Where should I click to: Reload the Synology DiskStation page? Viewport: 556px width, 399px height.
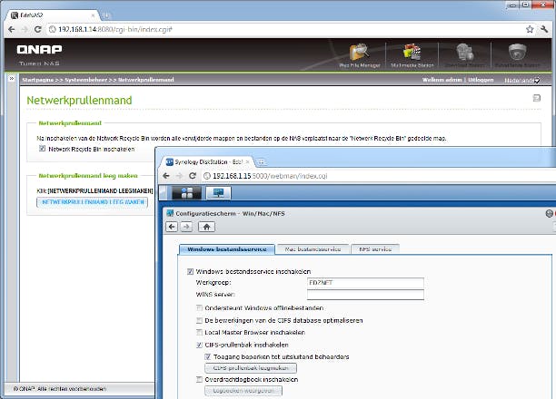[193, 176]
